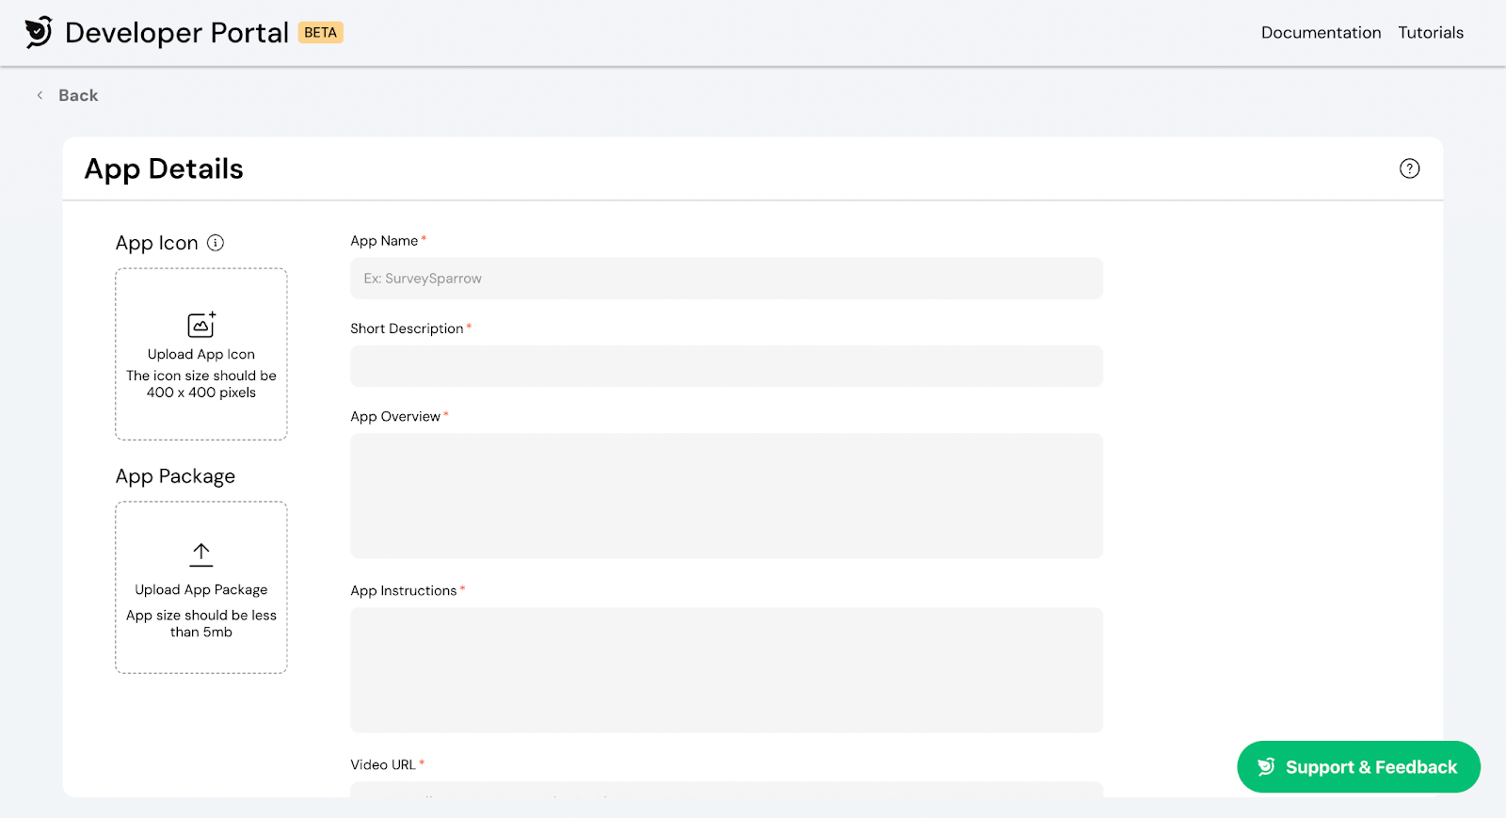This screenshot has height=818, width=1506.
Task: Focus the App Instructions text area
Action: coord(727,670)
